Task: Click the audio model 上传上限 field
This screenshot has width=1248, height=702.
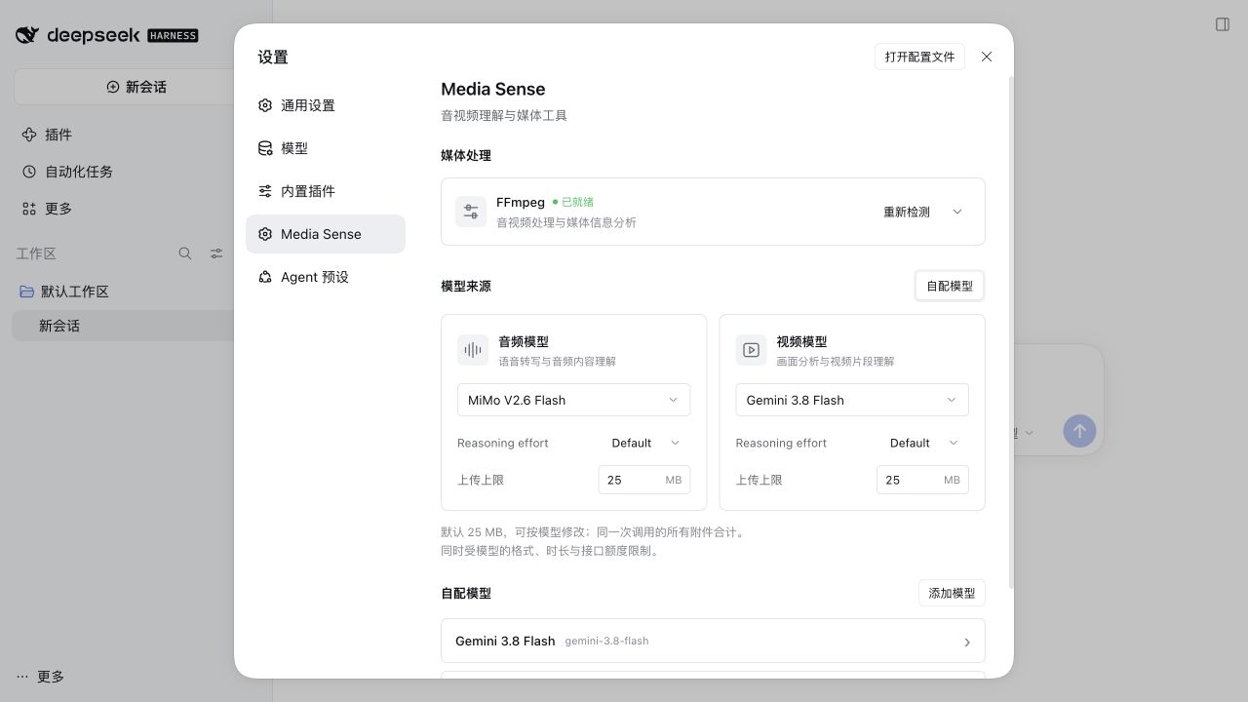Action: [x=644, y=480]
